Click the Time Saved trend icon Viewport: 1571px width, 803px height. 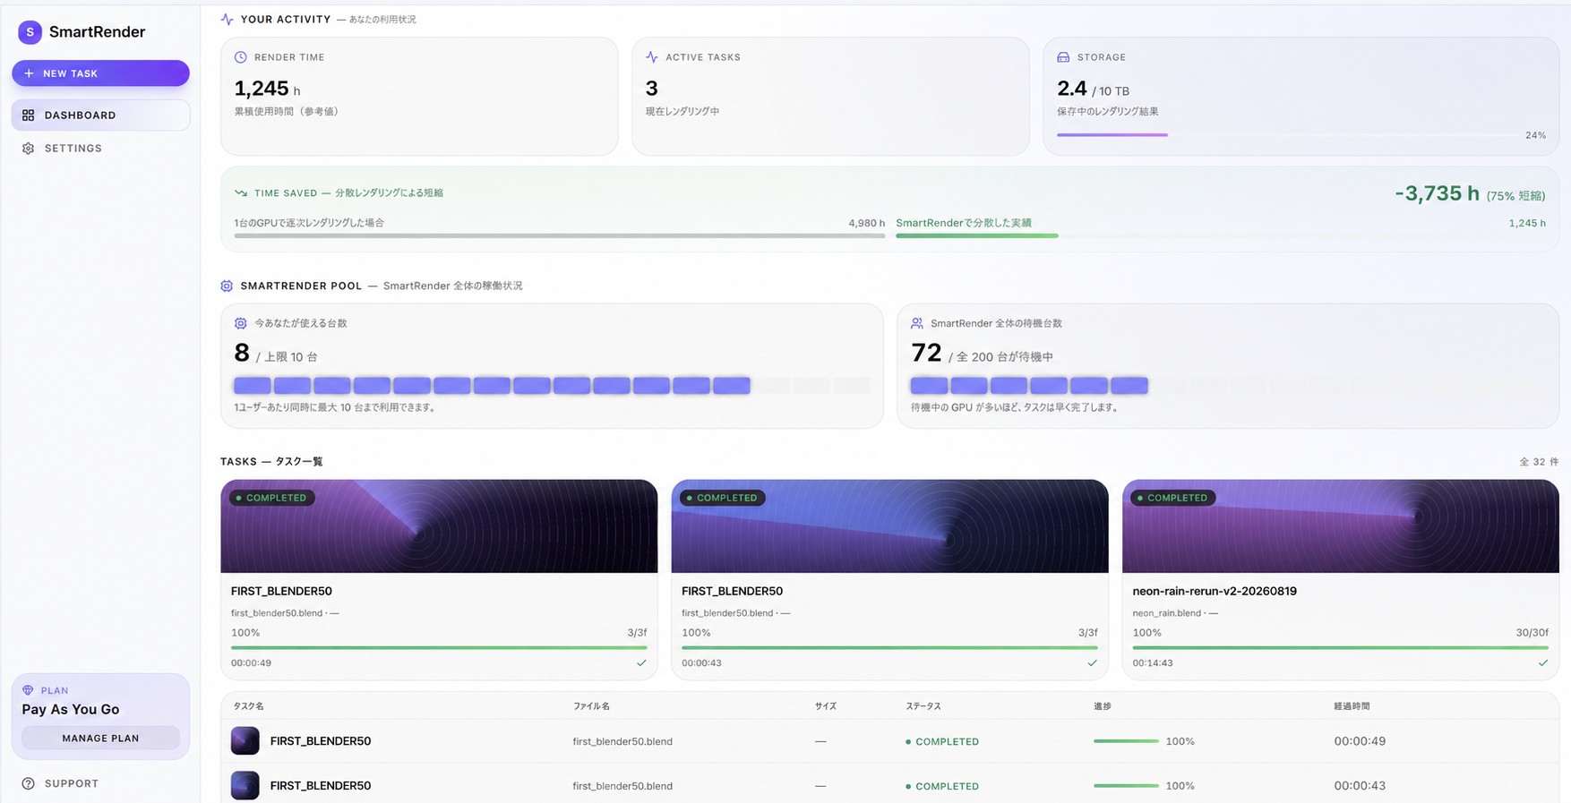[x=240, y=192]
